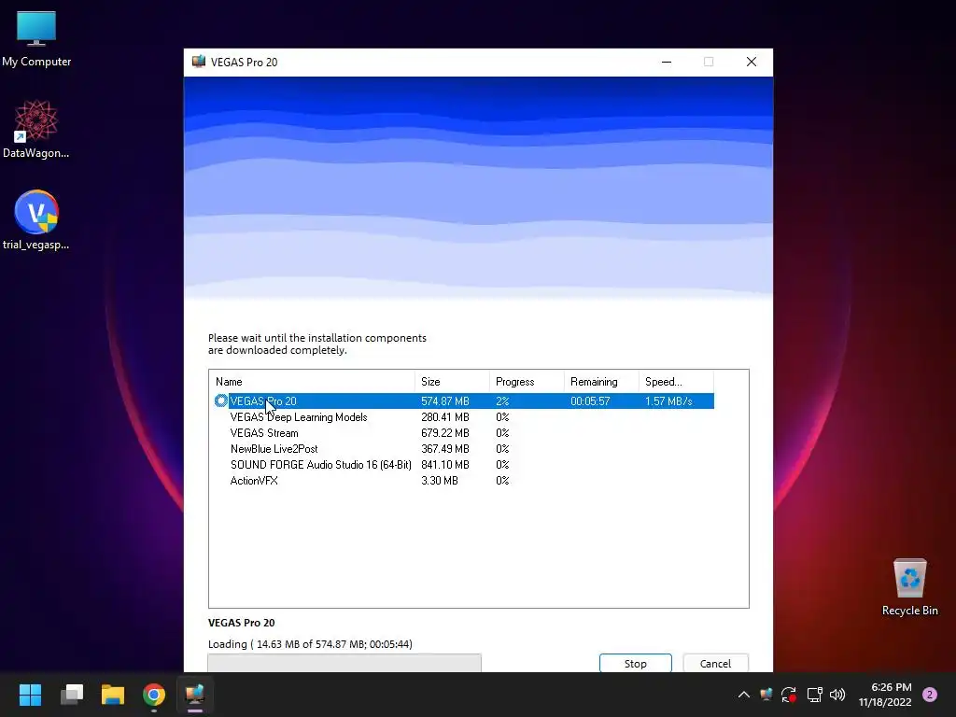Launch File Explorer from the taskbar
This screenshot has height=717, width=956.
tap(113, 695)
